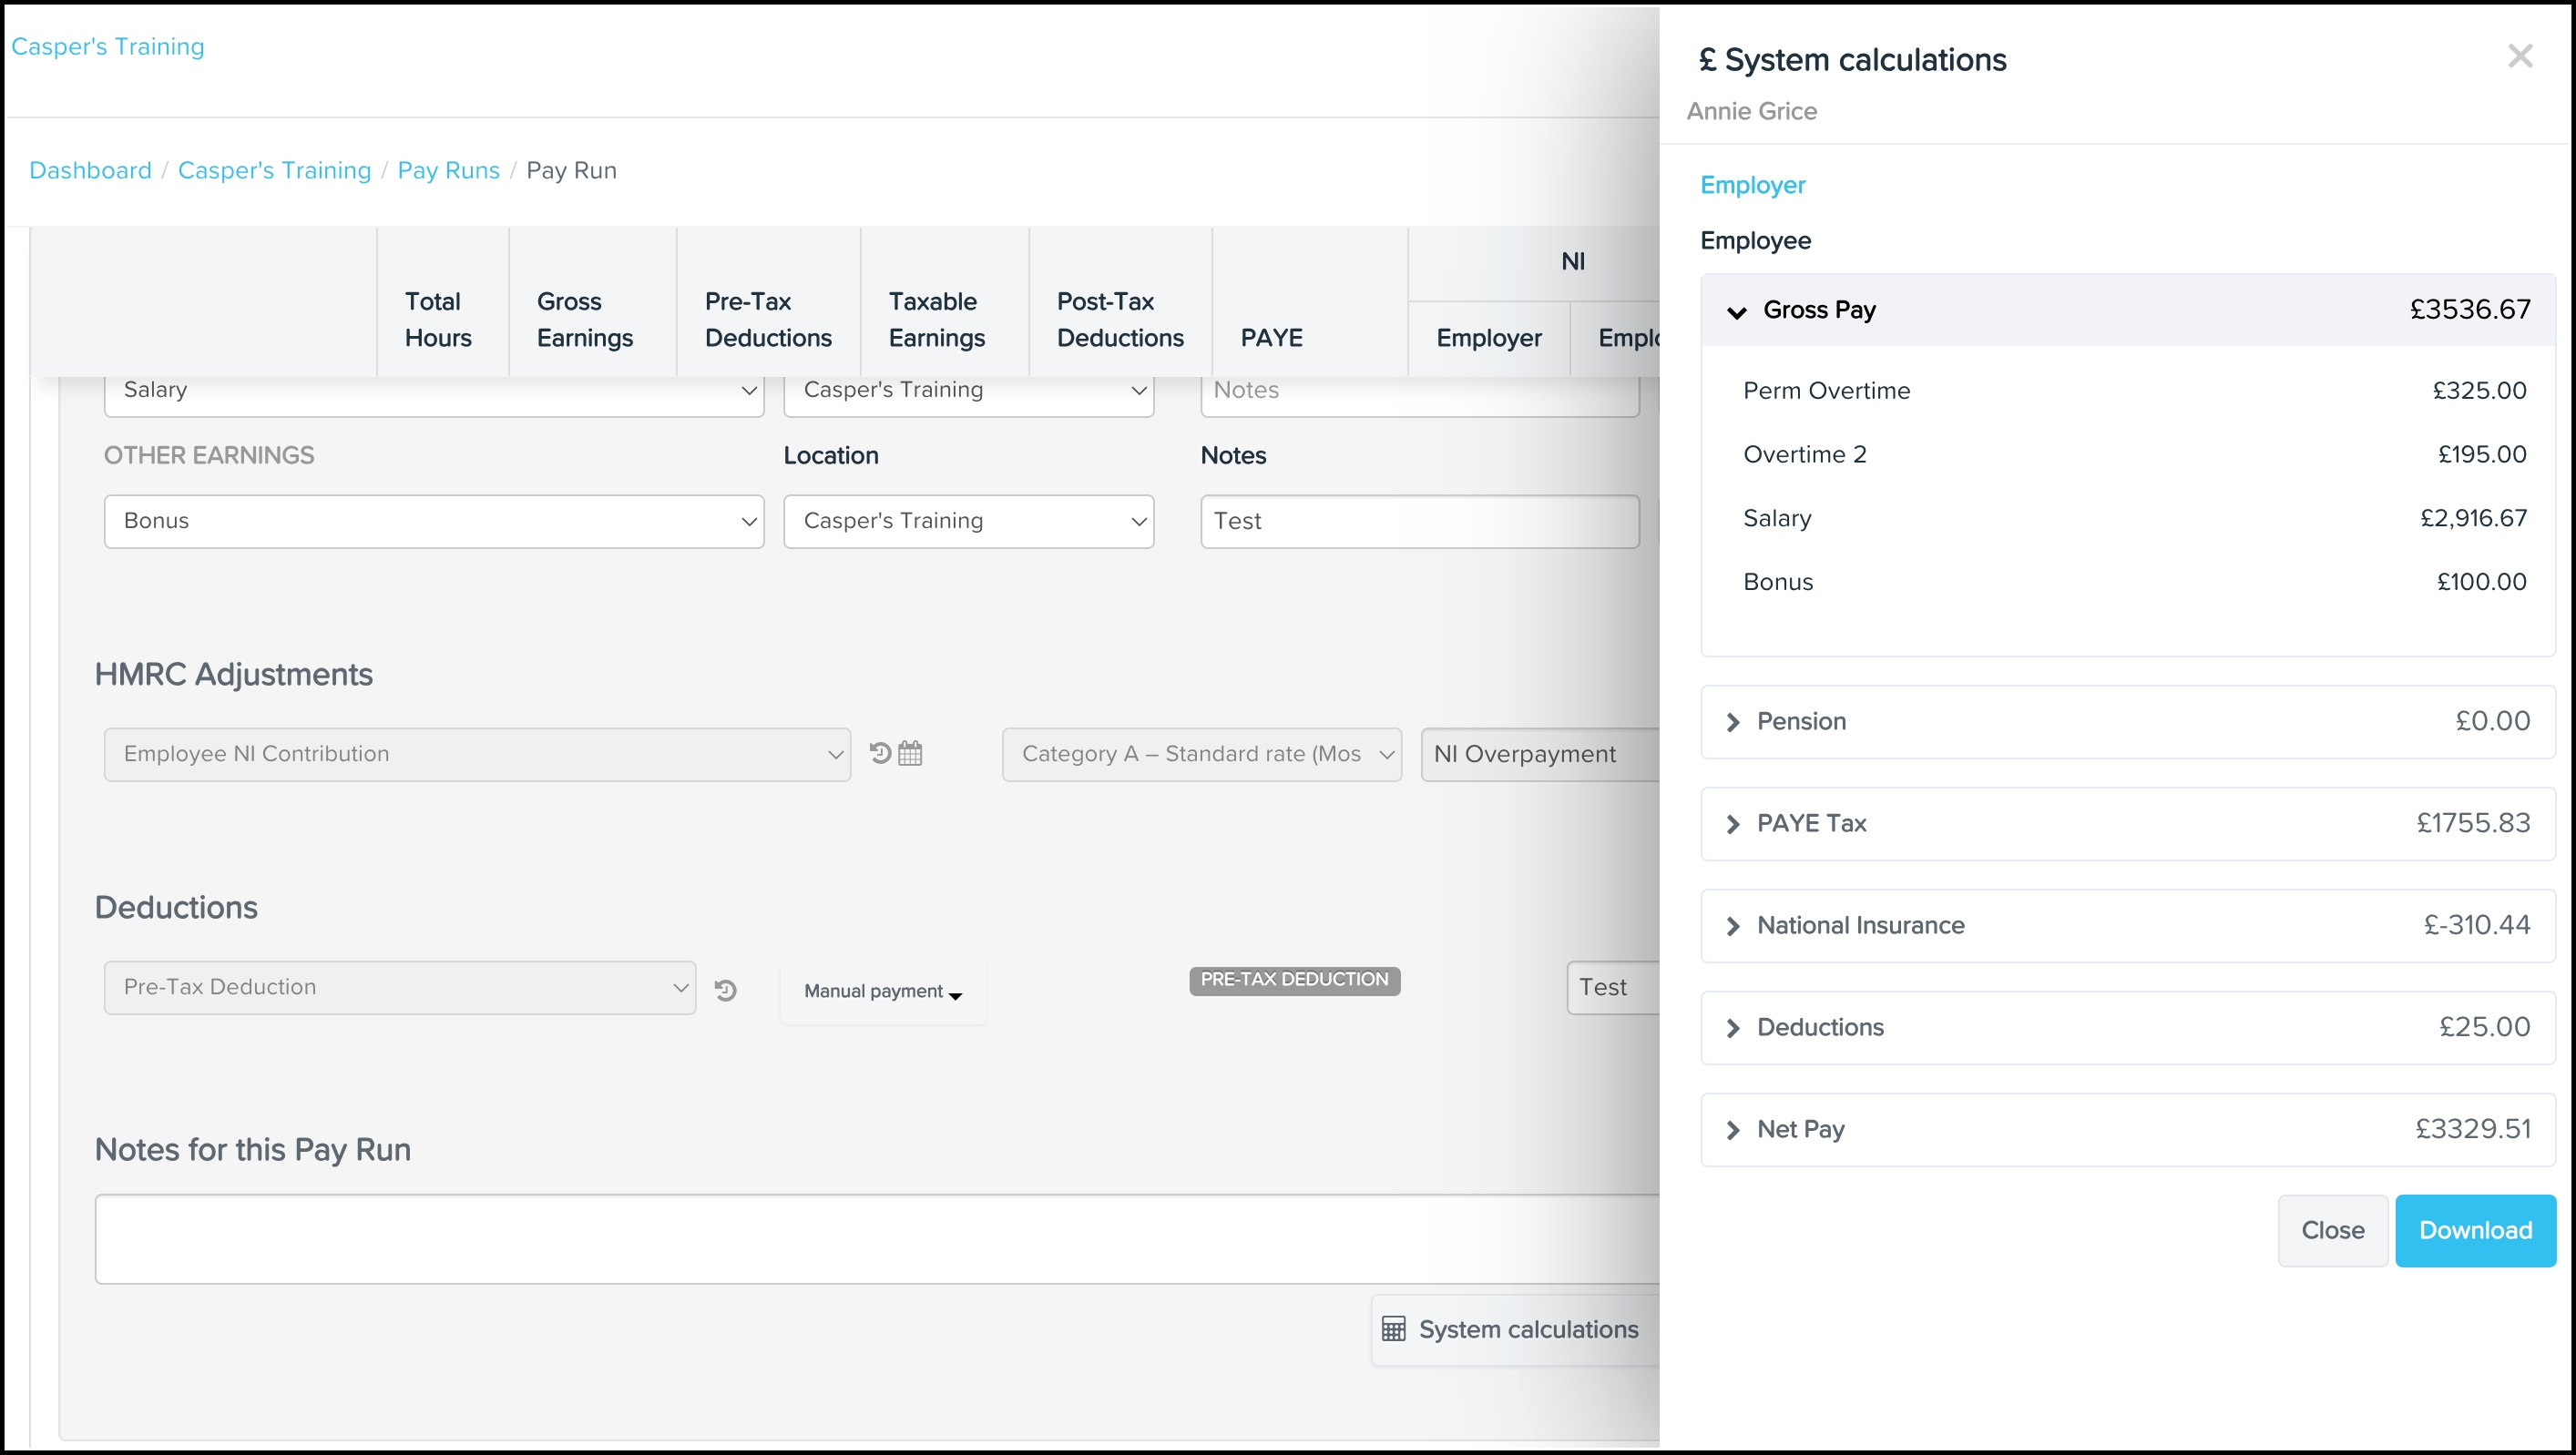Expand the National Insurance section
Viewport: 2576px width, 1455px height.
(2128, 925)
